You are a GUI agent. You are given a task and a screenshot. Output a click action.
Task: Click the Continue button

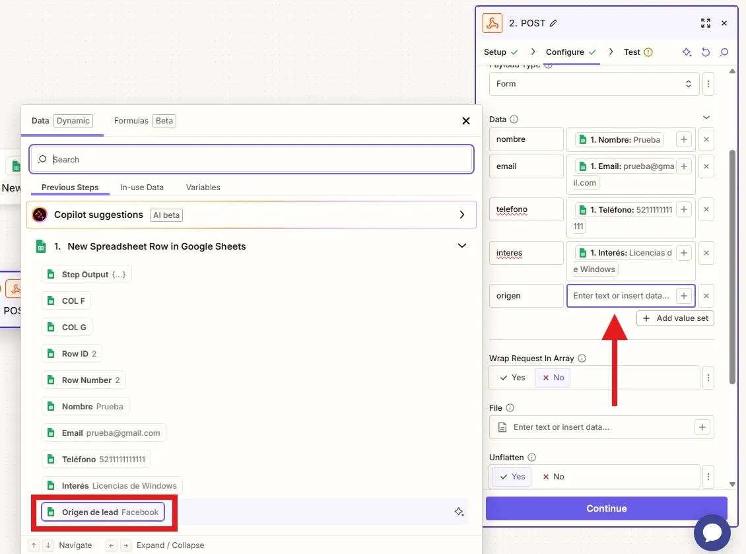[x=606, y=508]
